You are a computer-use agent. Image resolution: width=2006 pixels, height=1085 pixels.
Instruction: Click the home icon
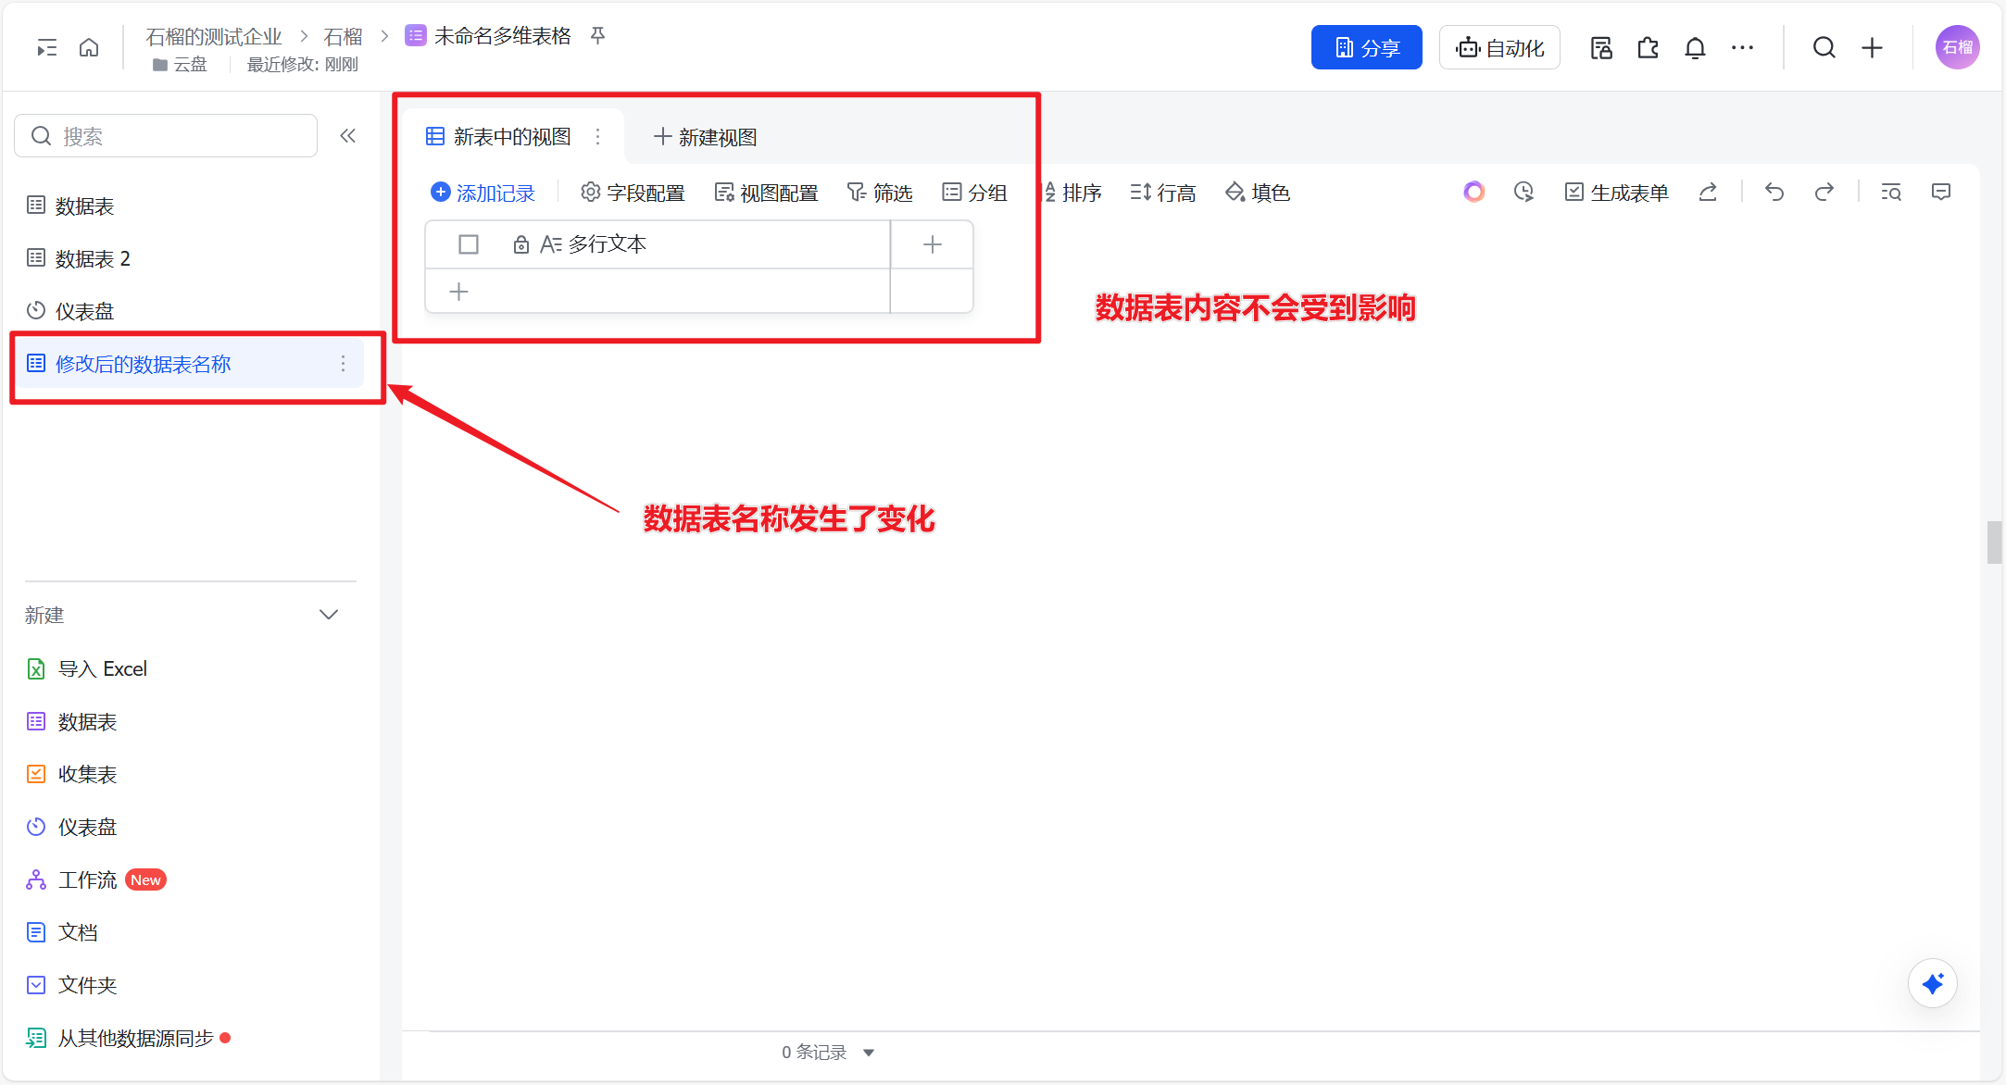coord(89,48)
